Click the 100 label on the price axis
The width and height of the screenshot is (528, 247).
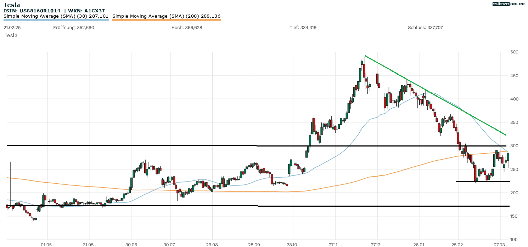(514, 240)
